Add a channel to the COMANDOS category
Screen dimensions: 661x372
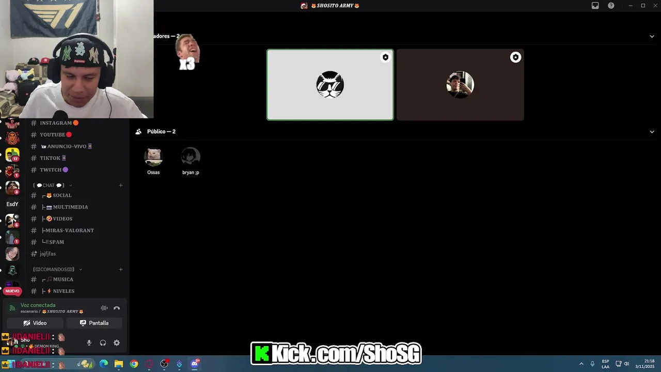(121, 269)
